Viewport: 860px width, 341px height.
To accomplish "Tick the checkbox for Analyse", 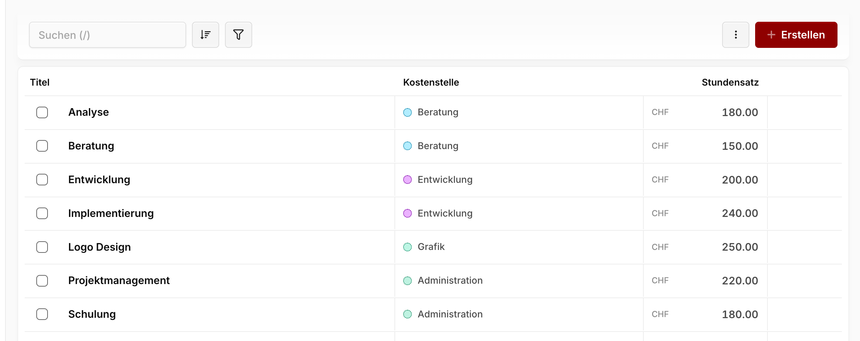I will [x=42, y=112].
